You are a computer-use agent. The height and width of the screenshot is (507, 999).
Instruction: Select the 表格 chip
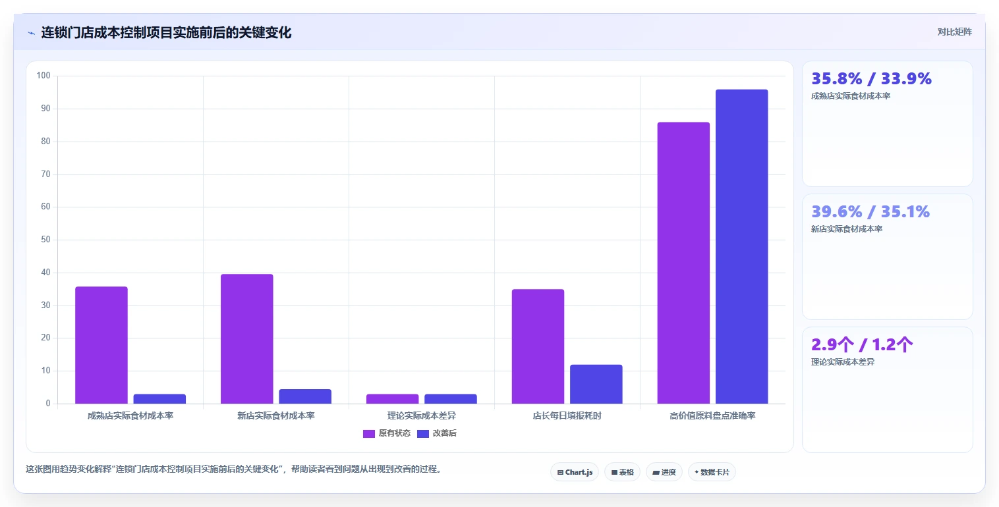click(x=622, y=472)
